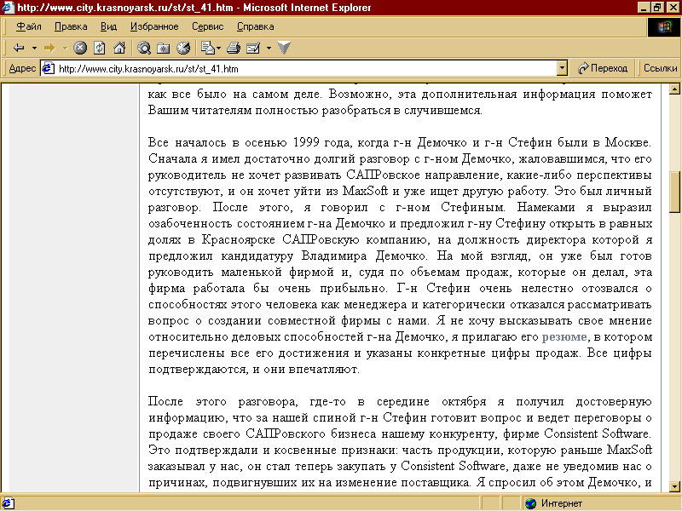
Task: Open the Избранное menu
Action: coord(154,26)
